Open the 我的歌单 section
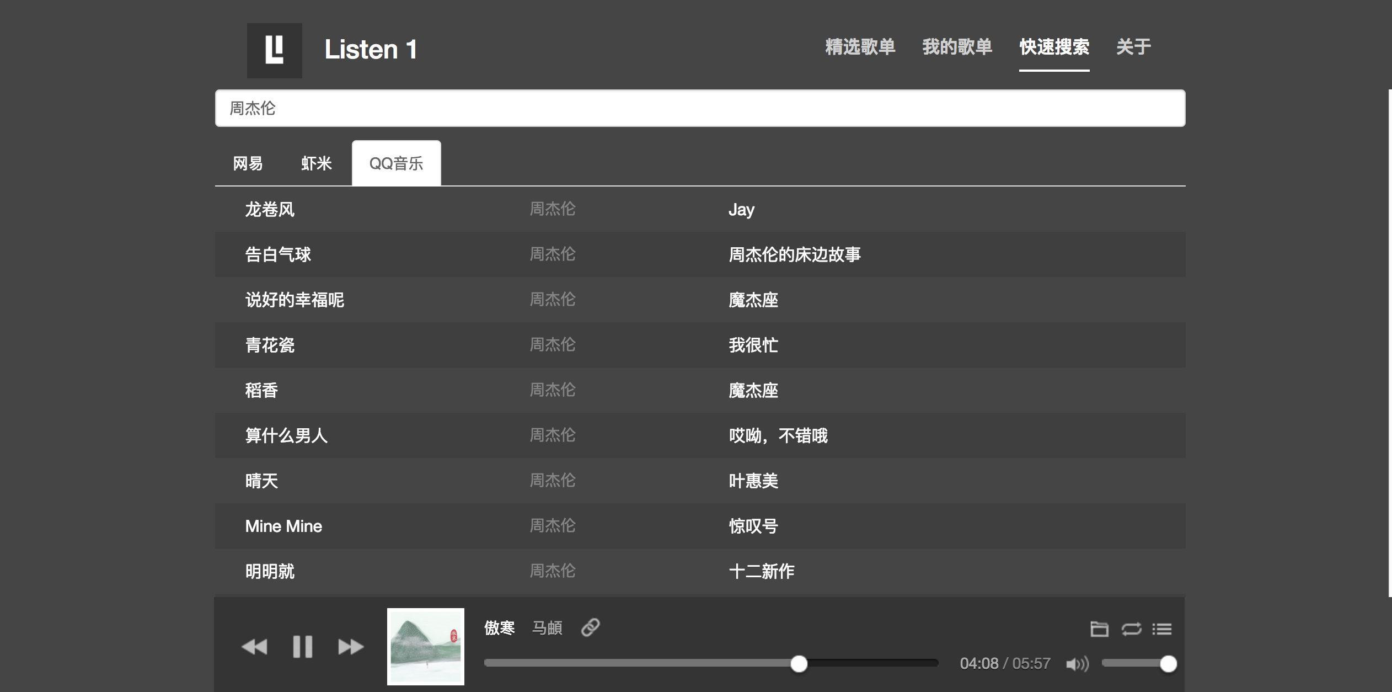 coord(957,48)
